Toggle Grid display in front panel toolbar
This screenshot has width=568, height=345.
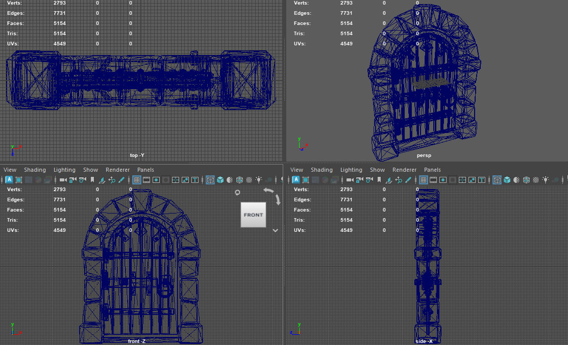pos(137,180)
